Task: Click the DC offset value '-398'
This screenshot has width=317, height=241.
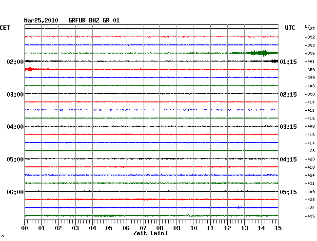Action: [x=310, y=95]
